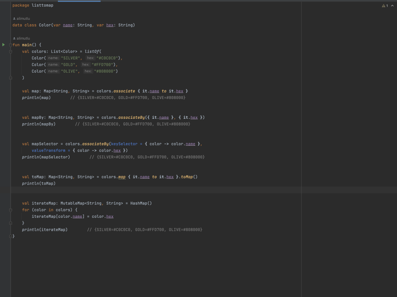Image resolution: width=397 pixels, height=297 pixels.
Task: Click the hex: inlay hint in SILVER row
Action: pos(90,58)
